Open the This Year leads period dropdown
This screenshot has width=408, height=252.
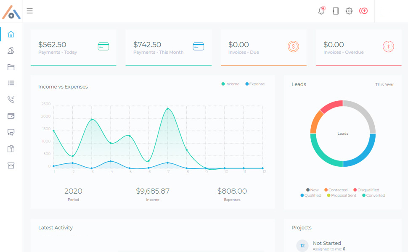384,84
